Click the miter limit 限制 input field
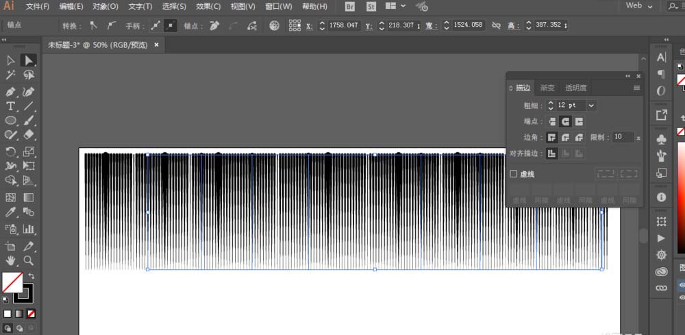This screenshot has height=335, width=685. point(623,137)
